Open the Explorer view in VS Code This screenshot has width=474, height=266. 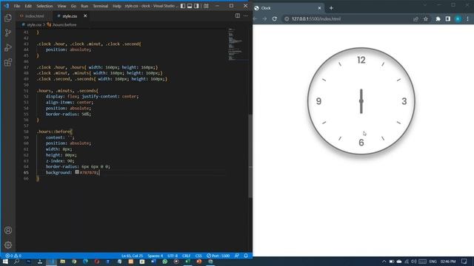(x=8, y=18)
